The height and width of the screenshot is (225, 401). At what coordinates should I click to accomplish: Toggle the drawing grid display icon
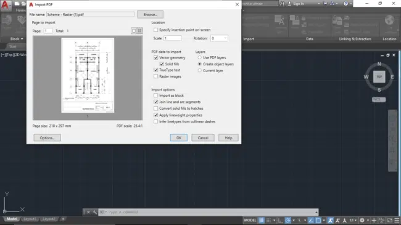point(262,220)
